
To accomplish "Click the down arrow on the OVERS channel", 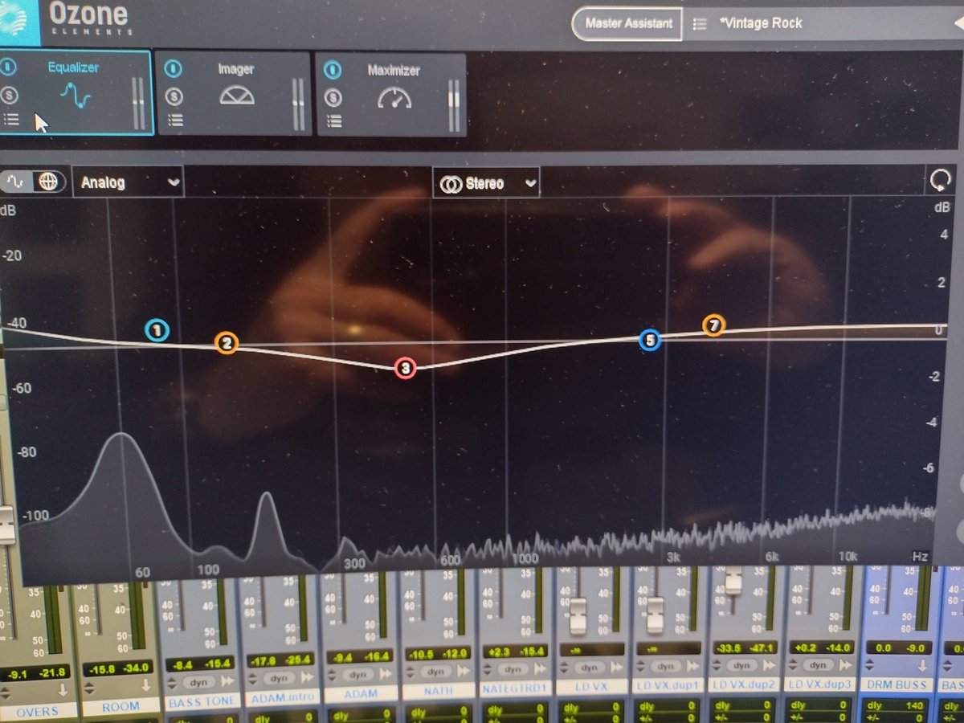I will 62,690.
